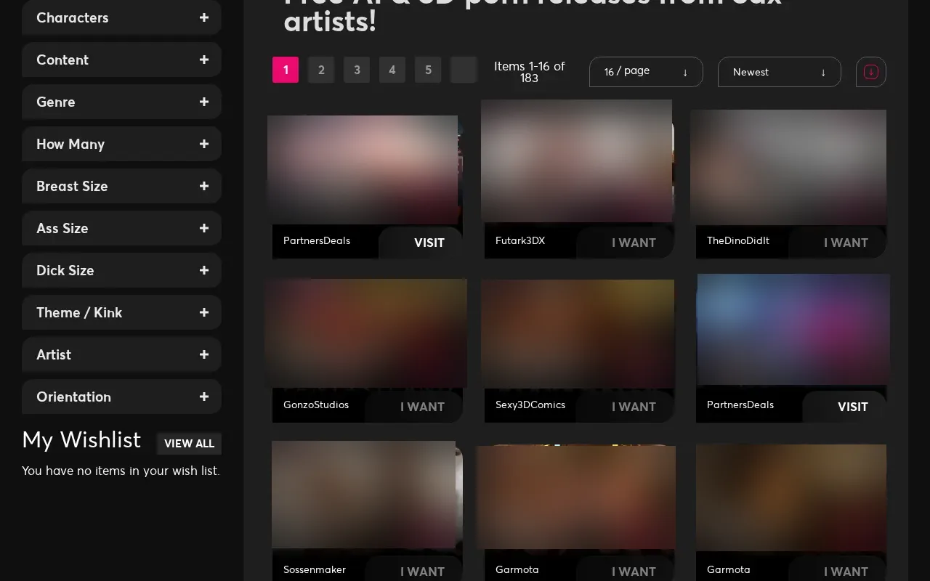The width and height of the screenshot is (930, 581).
Task: Open the thumbnail above GonzoStudios
Action: point(366,333)
